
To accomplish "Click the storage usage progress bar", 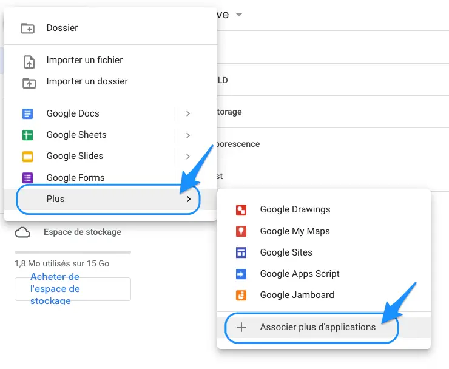I will click(73, 252).
